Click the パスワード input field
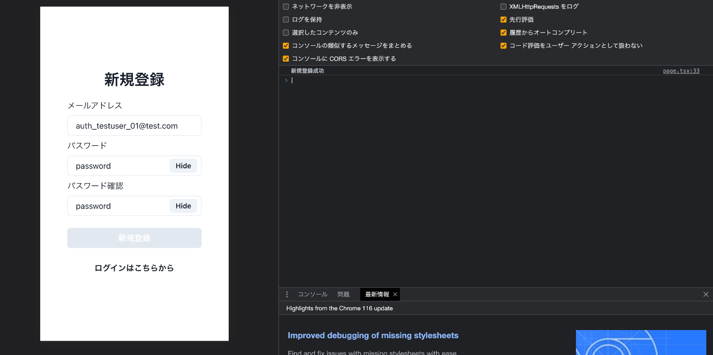The width and height of the screenshot is (713, 355). pos(134,166)
